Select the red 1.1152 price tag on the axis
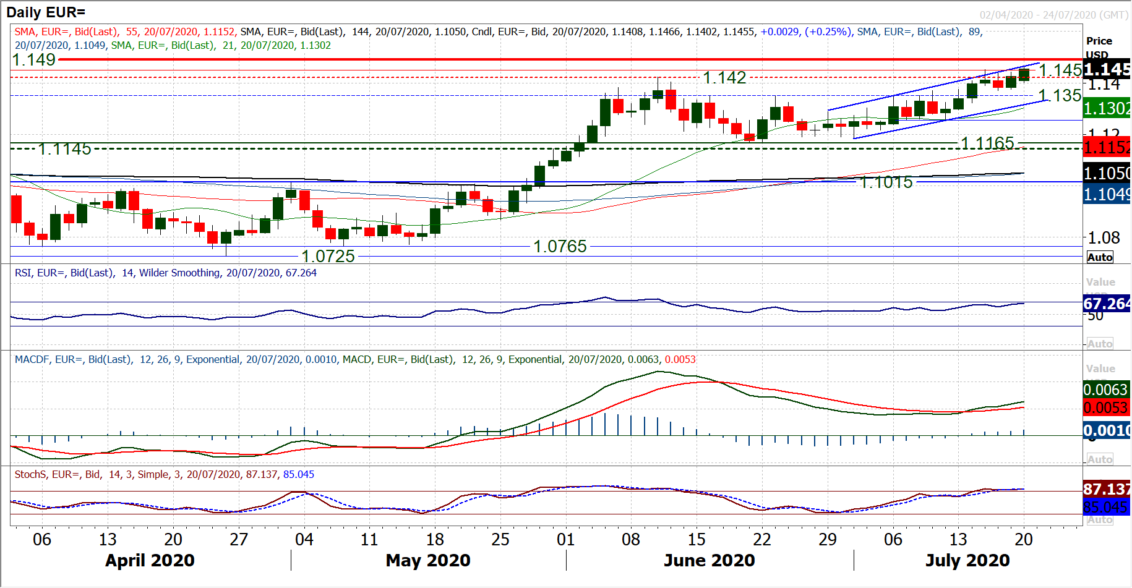This screenshot has width=1132, height=588. click(1106, 148)
